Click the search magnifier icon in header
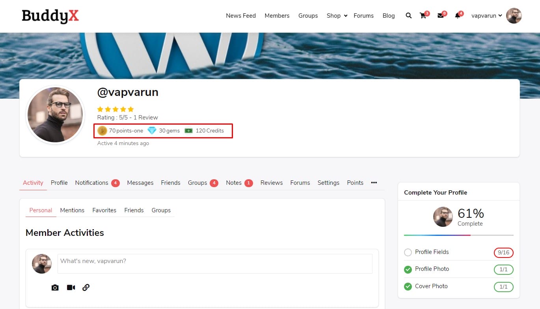The width and height of the screenshot is (540, 309). tap(408, 16)
